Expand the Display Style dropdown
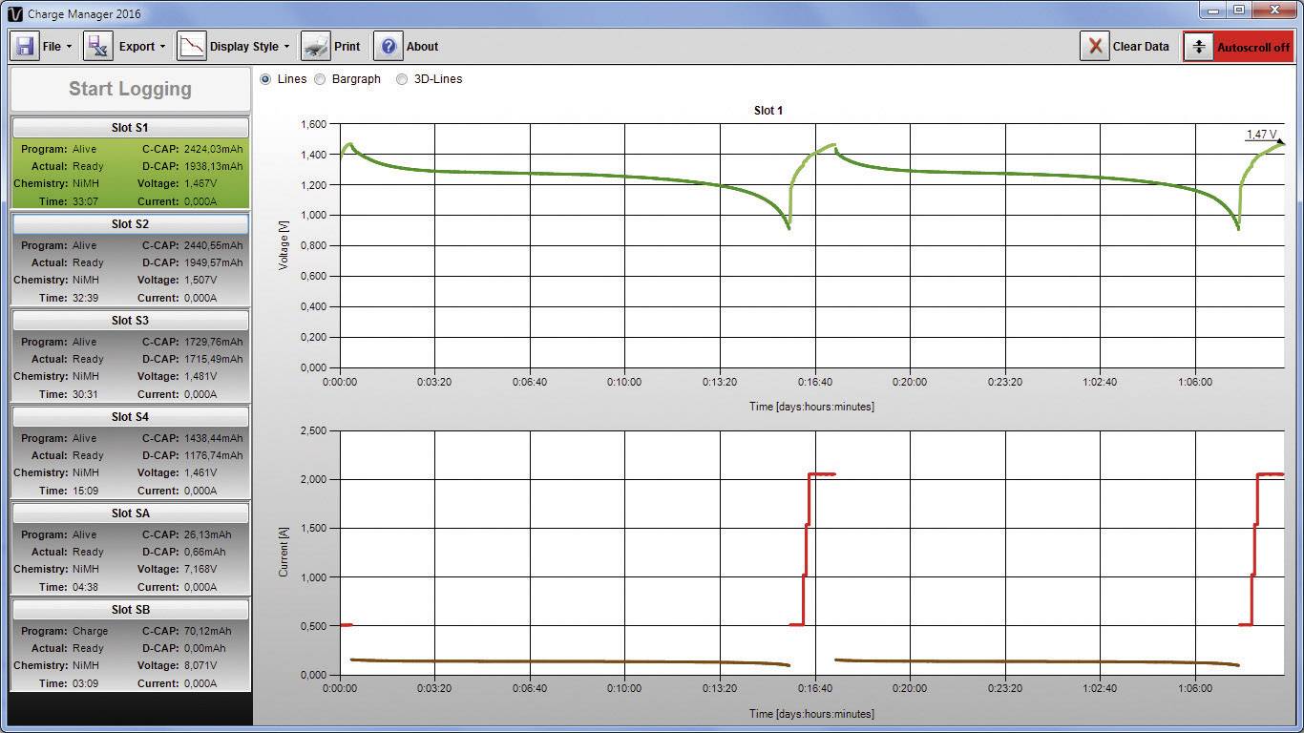The height and width of the screenshot is (733, 1304). [248, 45]
